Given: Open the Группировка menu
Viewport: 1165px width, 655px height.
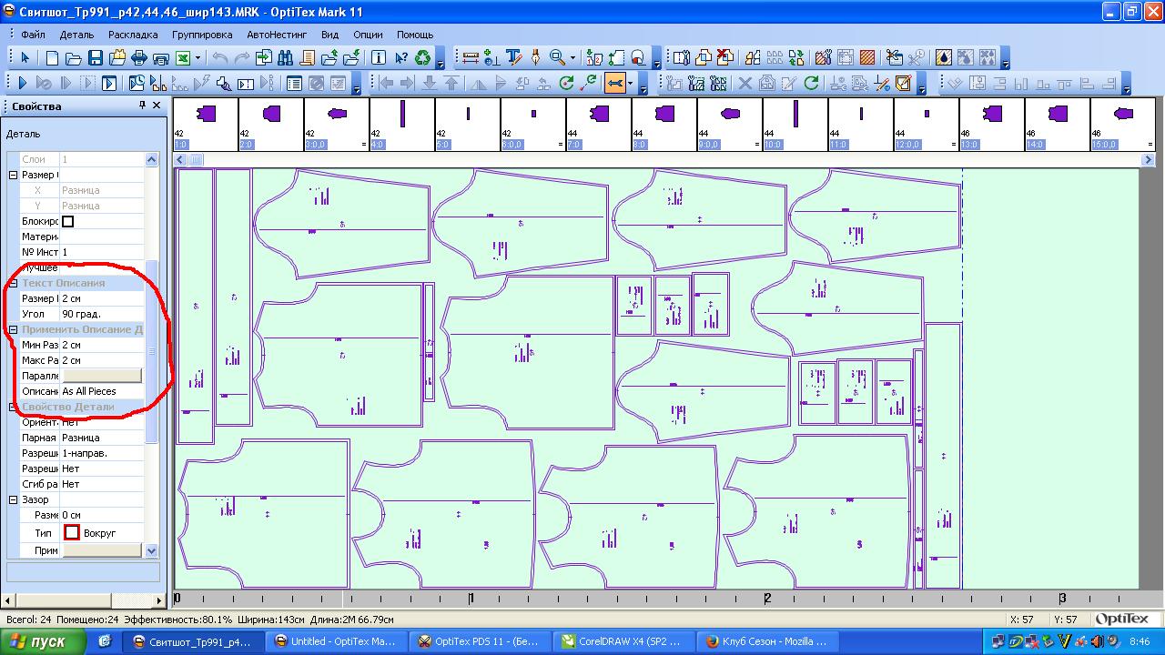Looking at the screenshot, I should click(202, 35).
